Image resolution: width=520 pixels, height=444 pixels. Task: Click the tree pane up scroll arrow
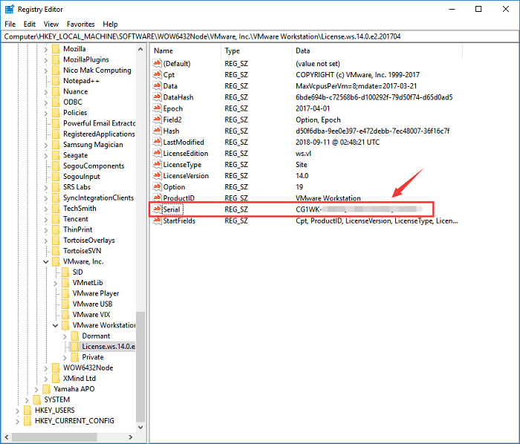pyautogui.click(x=140, y=49)
